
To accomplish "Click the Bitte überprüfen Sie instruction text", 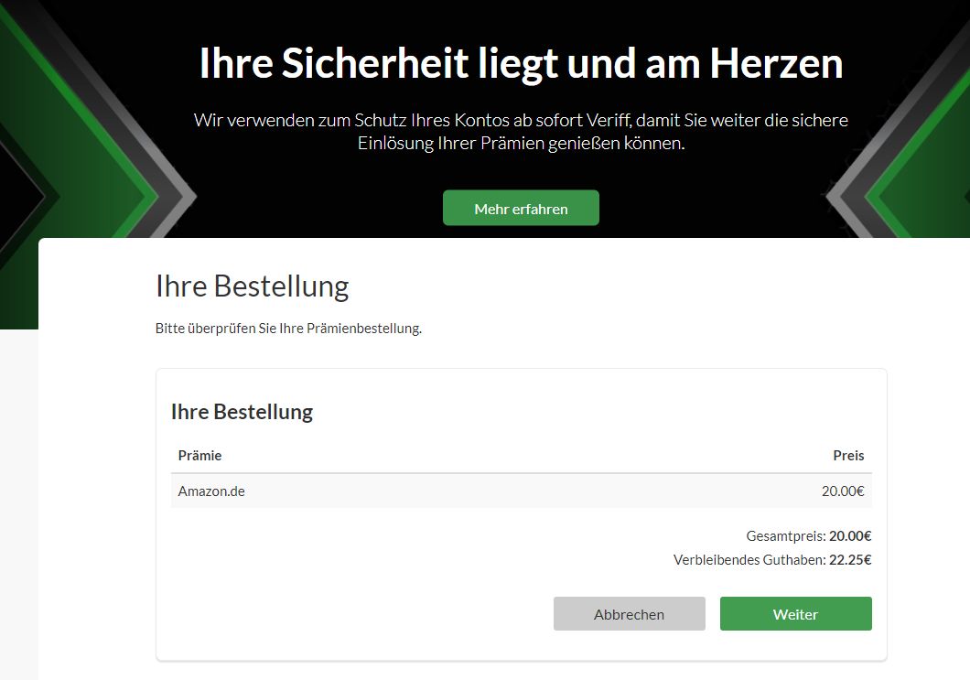I will [288, 329].
